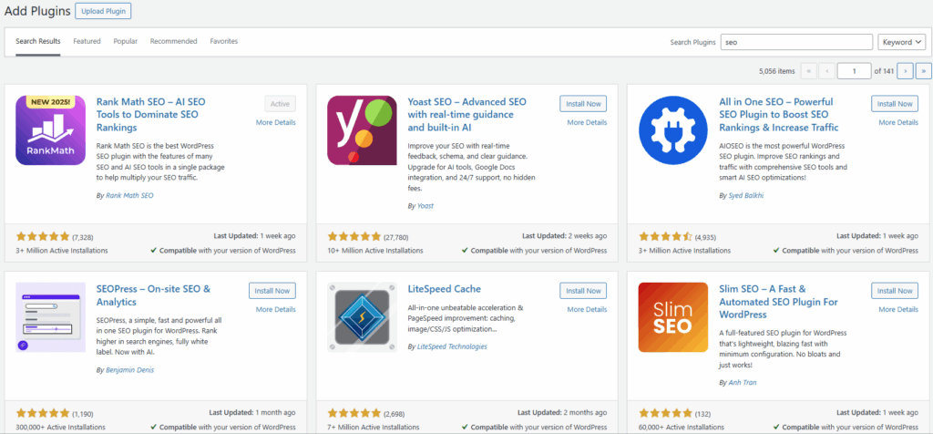Click SEOPress star rating
The image size is (933, 434).
pyautogui.click(x=43, y=413)
